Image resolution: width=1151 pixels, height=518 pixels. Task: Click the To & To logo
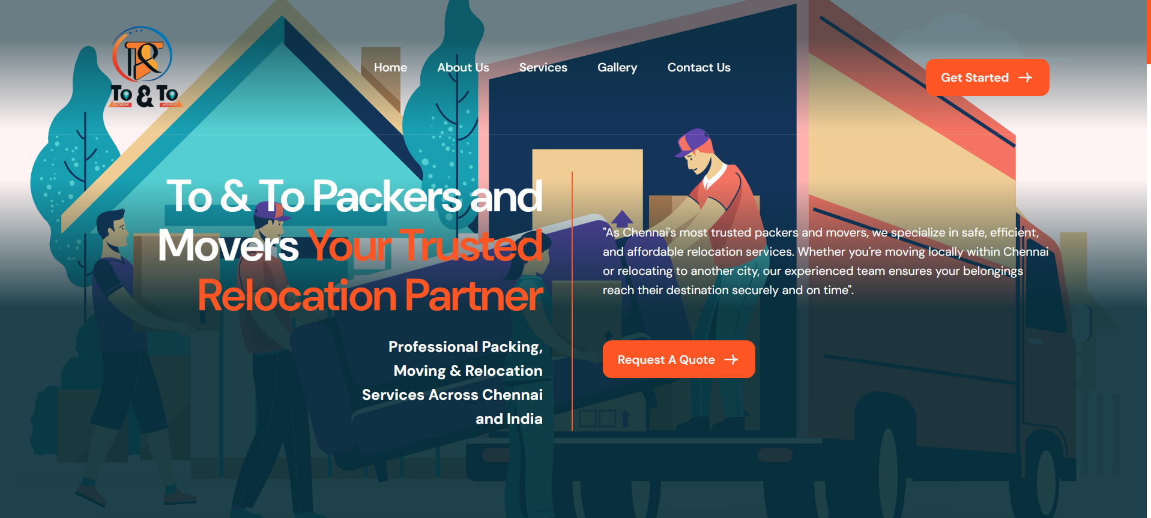144,67
